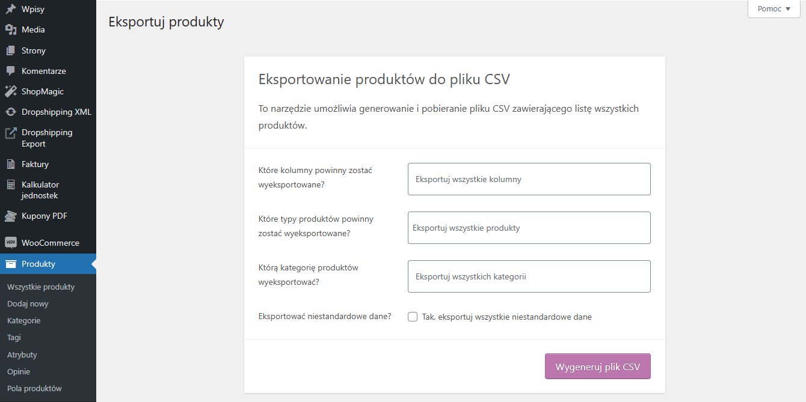The image size is (806, 402).
Task: Open the WooCommerce logo icon
Action: [10, 243]
